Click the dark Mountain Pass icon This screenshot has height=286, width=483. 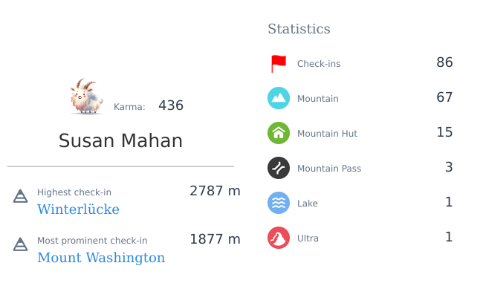point(279,168)
